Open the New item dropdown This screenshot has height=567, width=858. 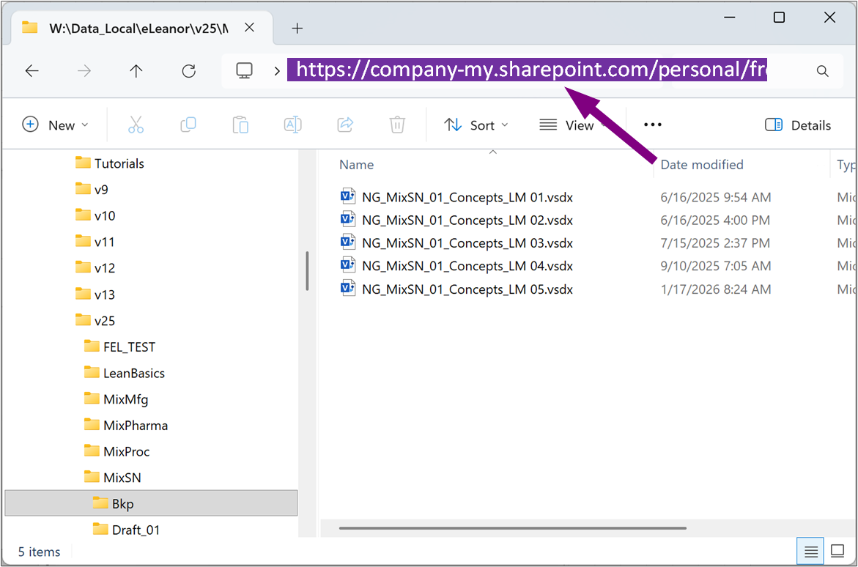coord(56,125)
